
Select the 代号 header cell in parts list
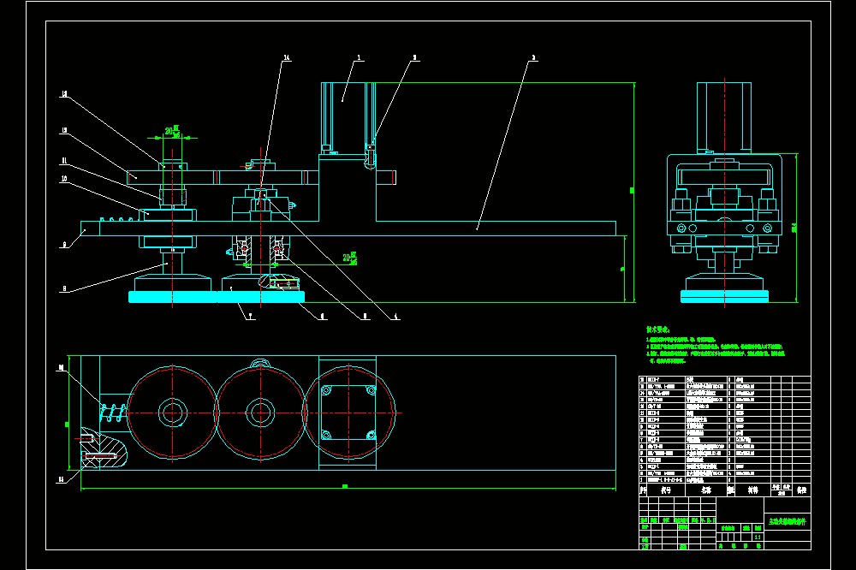point(666,490)
